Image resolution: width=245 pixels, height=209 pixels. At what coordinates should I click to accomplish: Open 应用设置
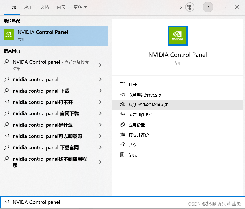click(178, 125)
